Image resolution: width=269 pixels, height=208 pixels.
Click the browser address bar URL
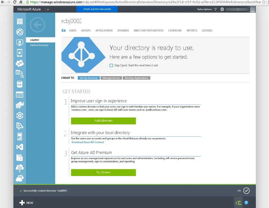click(146, 2)
